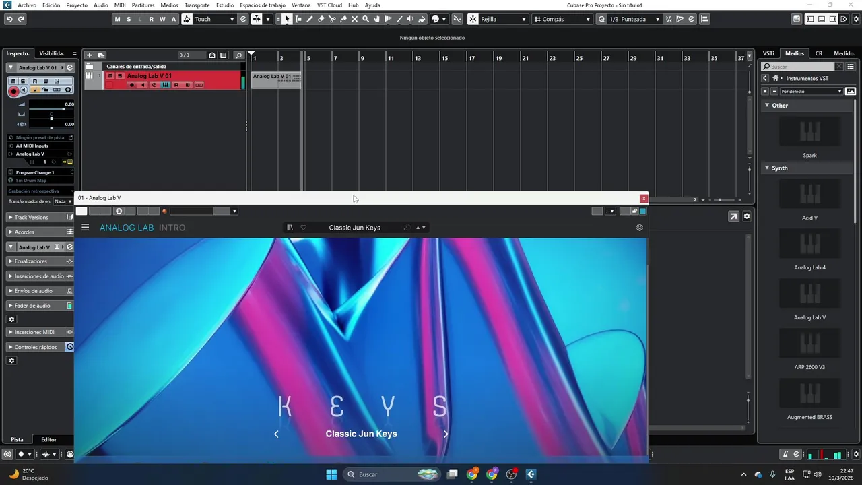Open the Compás grid type dropdown
The height and width of the screenshot is (485, 862).
pyautogui.click(x=562, y=19)
